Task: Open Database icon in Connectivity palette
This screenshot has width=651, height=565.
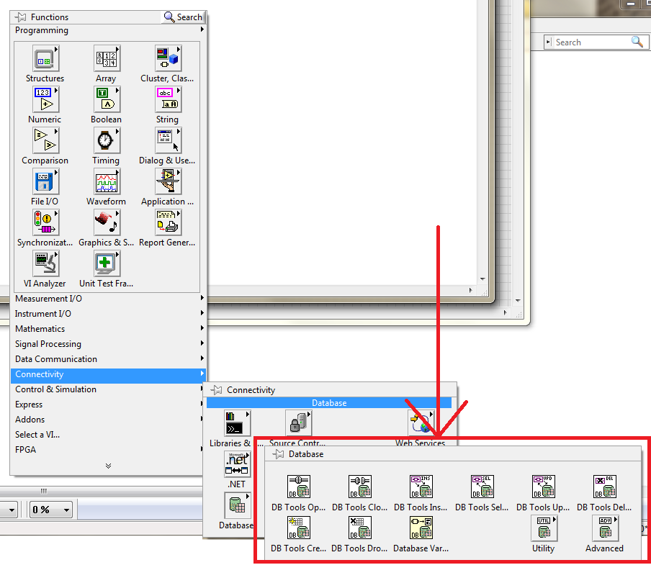Action: 238,506
